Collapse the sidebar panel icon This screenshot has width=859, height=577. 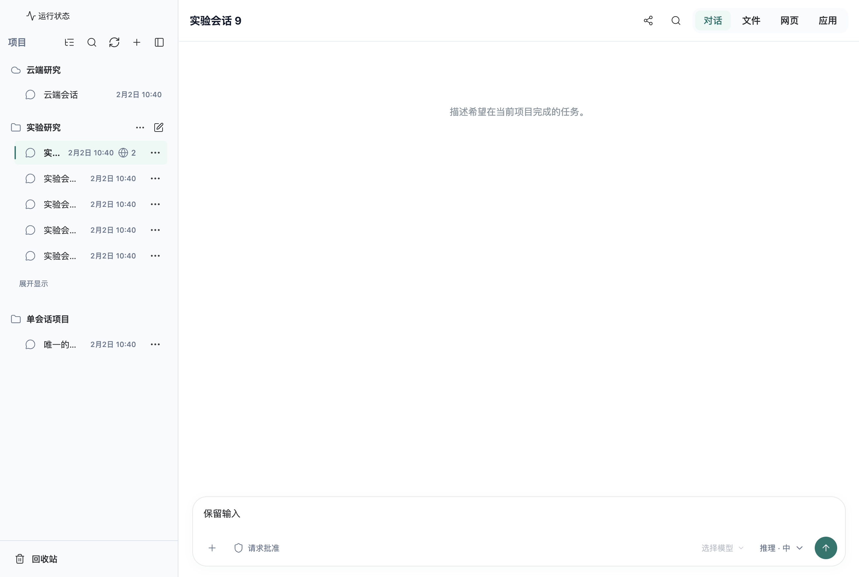[x=159, y=42]
